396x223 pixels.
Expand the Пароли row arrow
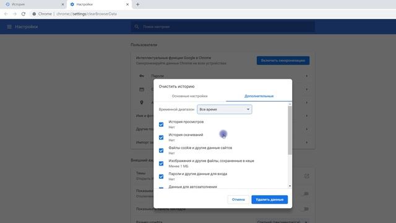tap(307, 76)
